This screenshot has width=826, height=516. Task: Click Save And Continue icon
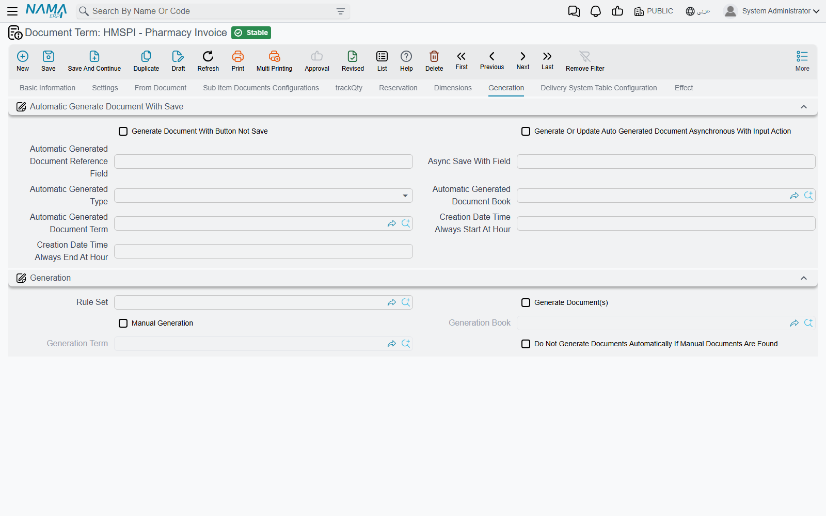(x=94, y=56)
